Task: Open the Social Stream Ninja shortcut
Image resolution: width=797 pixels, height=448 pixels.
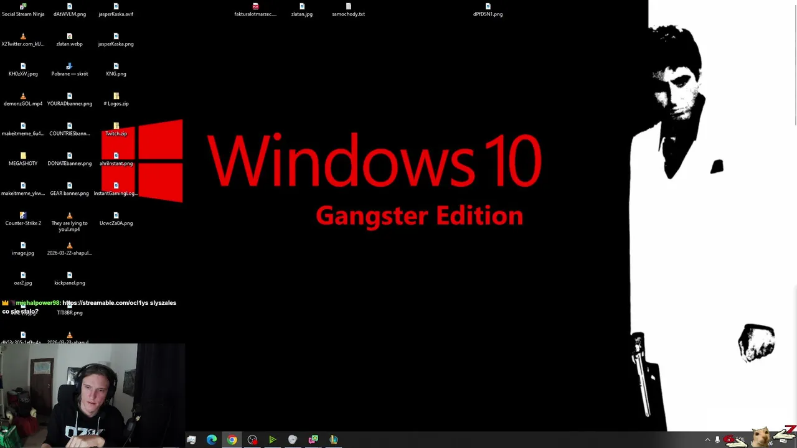Action: pyautogui.click(x=23, y=10)
